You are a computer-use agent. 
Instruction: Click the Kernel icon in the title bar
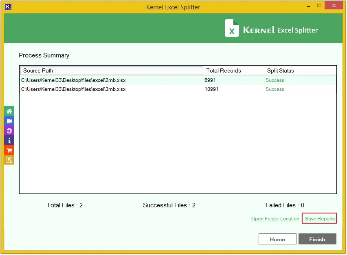point(8,7)
